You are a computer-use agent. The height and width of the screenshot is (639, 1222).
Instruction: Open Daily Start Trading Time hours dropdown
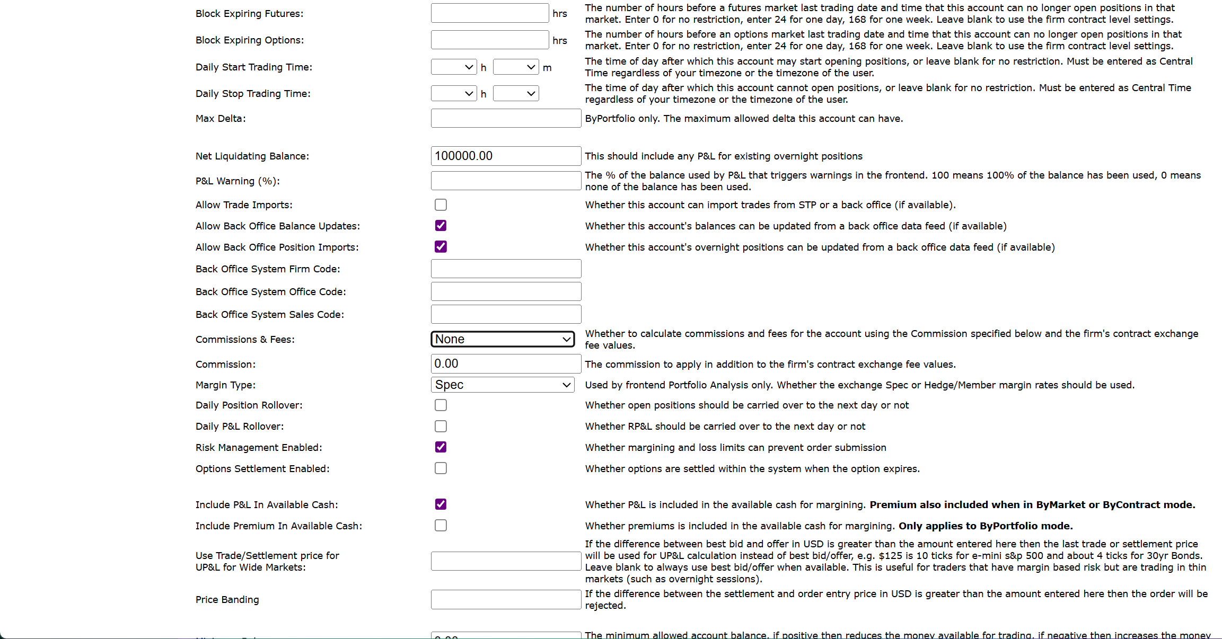point(454,67)
